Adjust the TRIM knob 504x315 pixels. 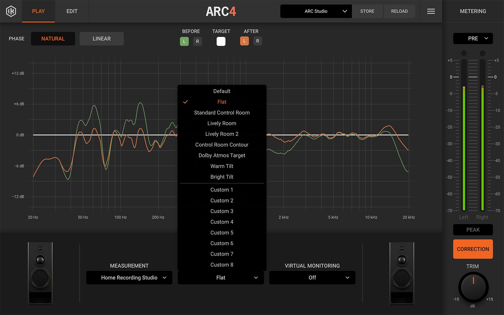(473, 287)
